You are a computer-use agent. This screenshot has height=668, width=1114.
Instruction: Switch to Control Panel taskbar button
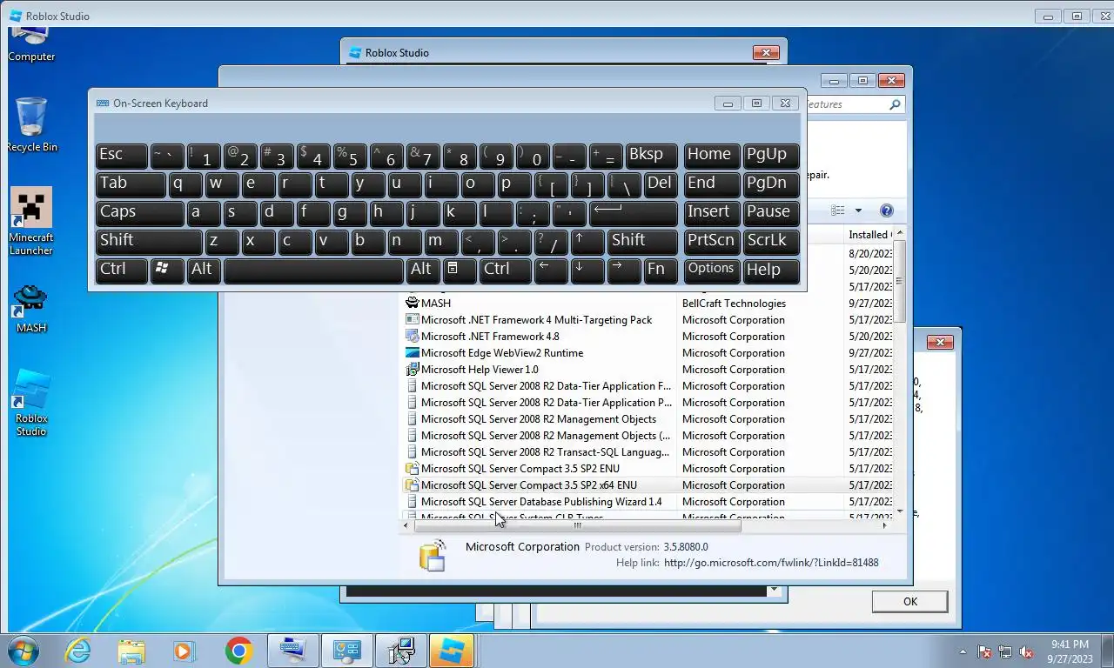347,651
